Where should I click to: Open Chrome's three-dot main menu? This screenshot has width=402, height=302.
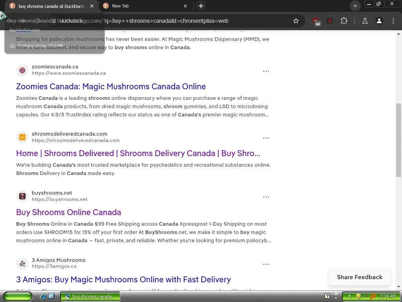(x=393, y=21)
